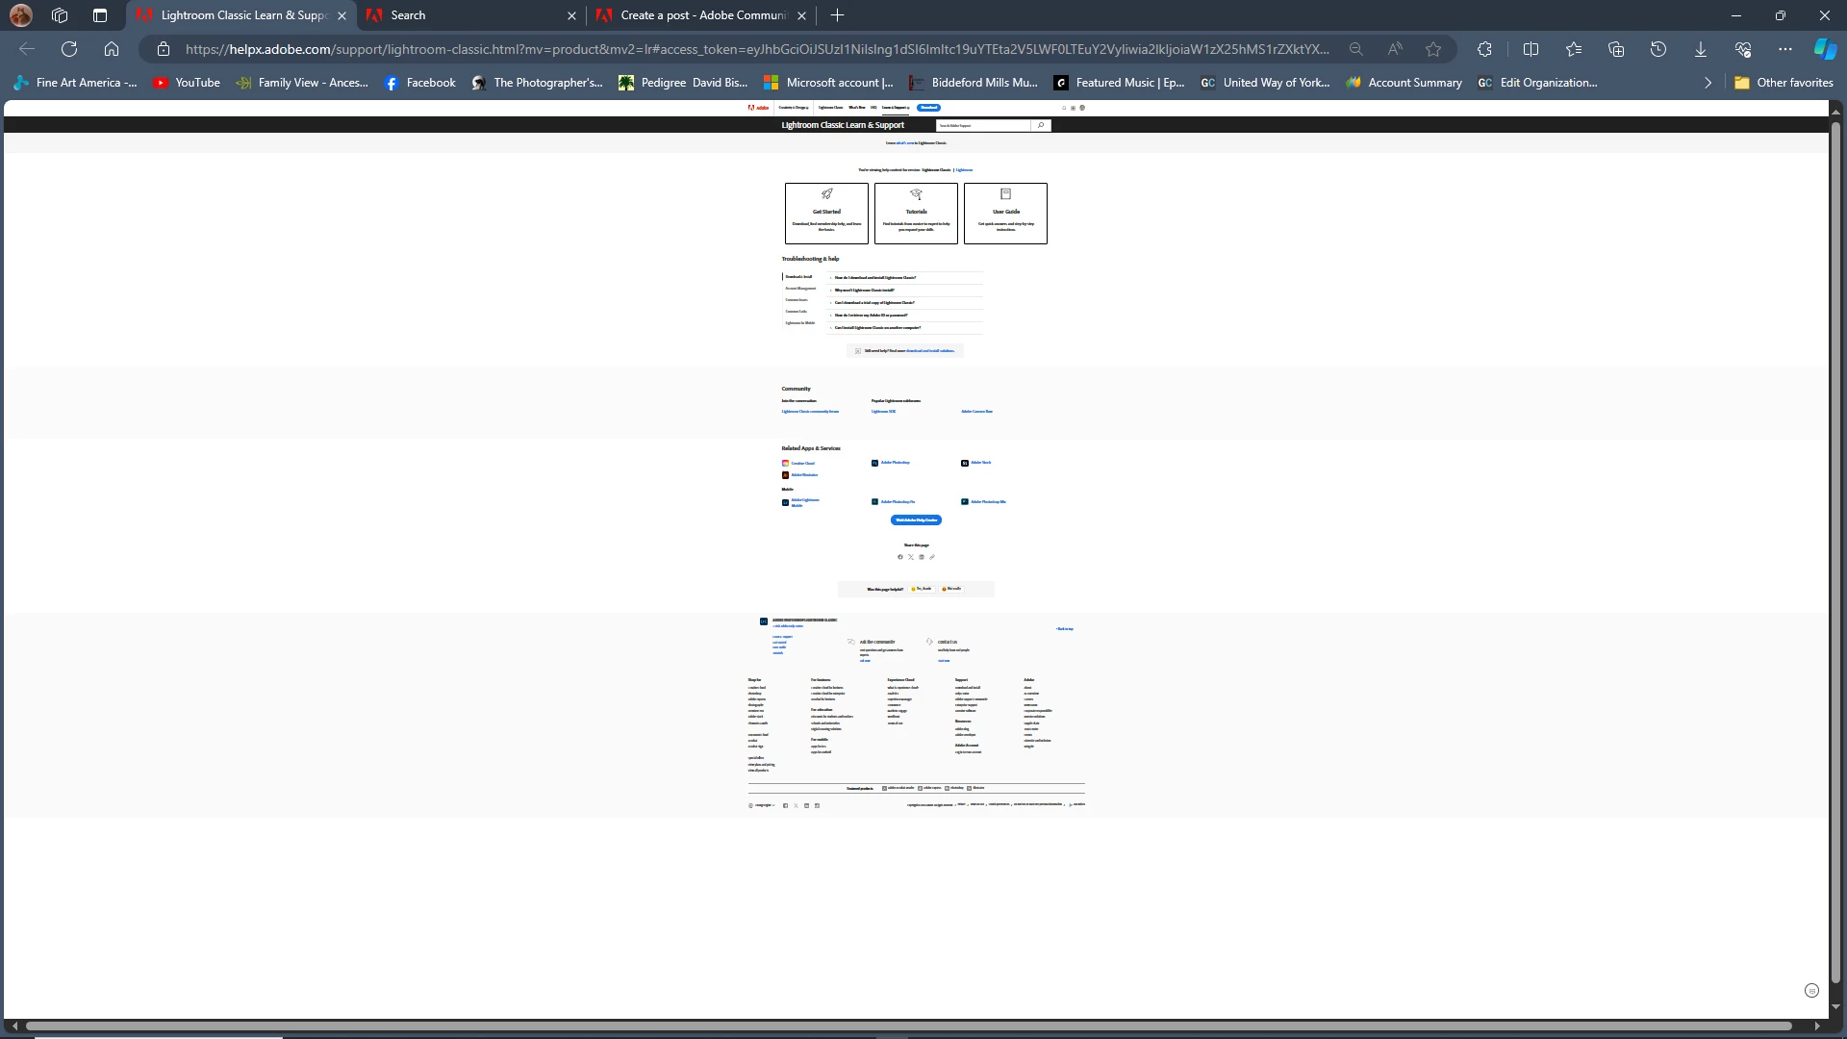The image size is (1847, 1039).
Task: Open the Get Started card
Action: pos(826,213)
